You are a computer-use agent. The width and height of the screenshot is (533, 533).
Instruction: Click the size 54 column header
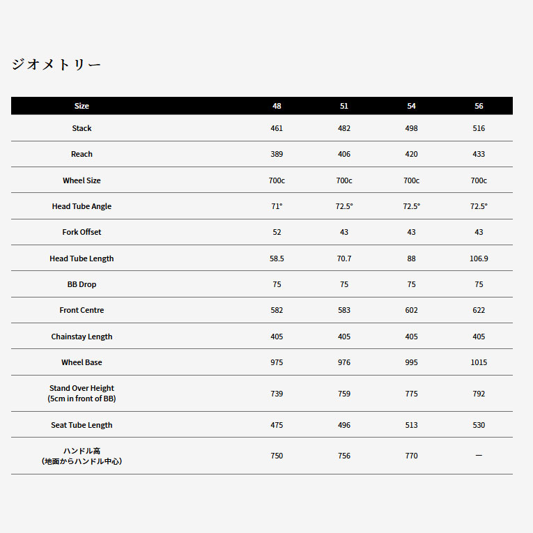click(411, 106)
